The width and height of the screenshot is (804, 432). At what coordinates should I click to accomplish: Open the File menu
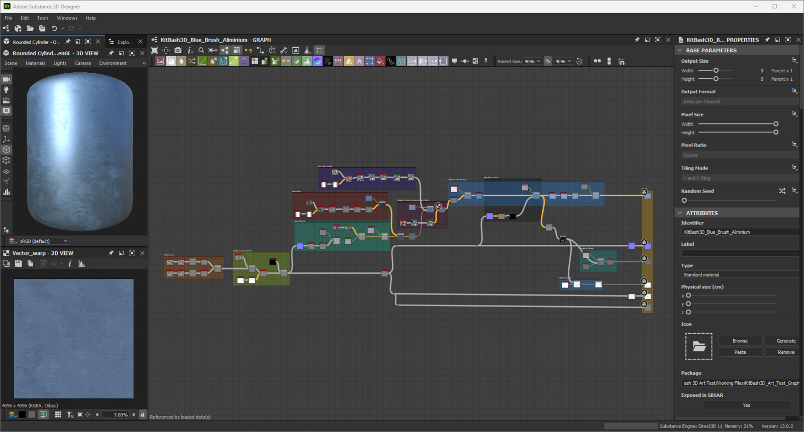[9, 18]
